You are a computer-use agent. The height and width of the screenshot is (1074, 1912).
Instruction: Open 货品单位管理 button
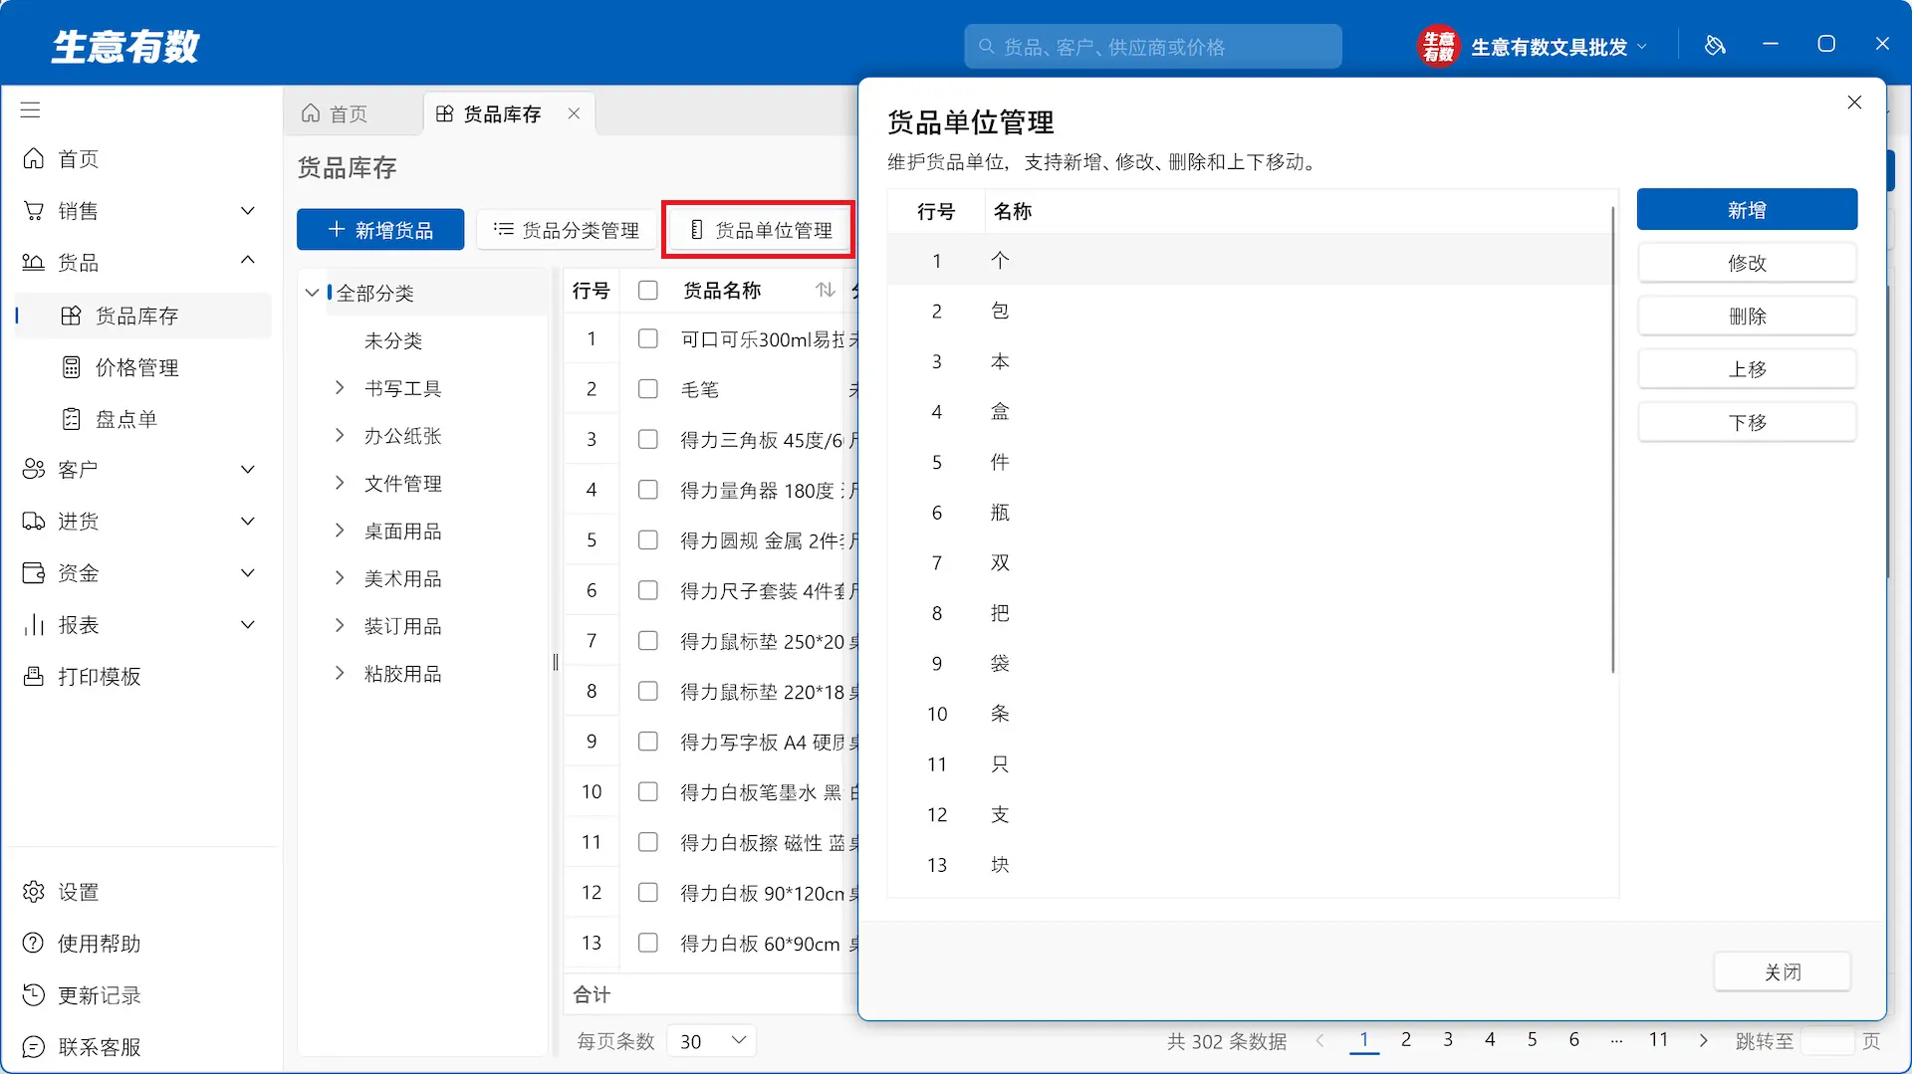coord(762,230)
